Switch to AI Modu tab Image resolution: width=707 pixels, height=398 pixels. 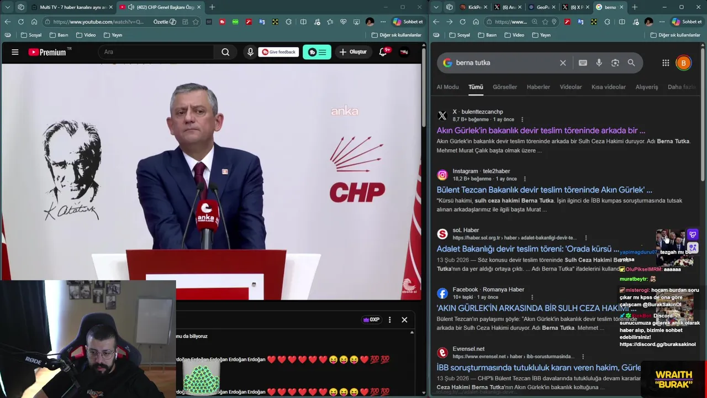pyautogui.click(x=447, y=87)
